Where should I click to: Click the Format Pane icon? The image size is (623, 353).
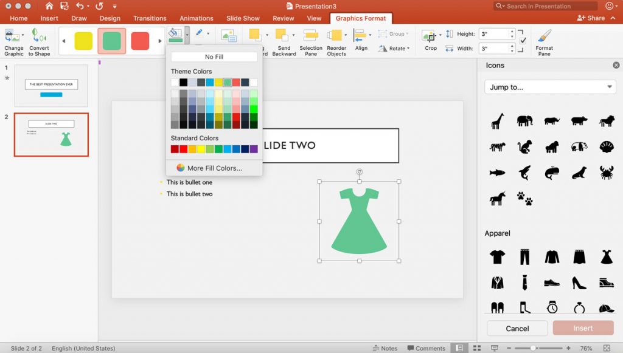point(543,41)
